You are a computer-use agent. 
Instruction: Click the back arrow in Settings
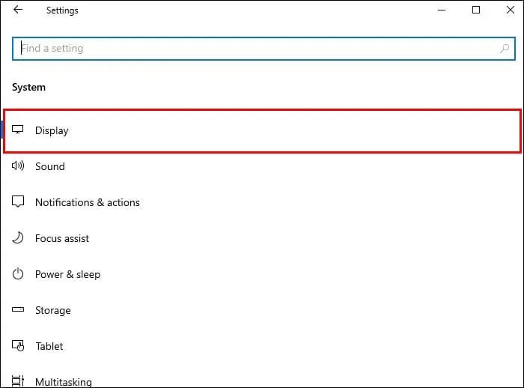pos(18,10)
